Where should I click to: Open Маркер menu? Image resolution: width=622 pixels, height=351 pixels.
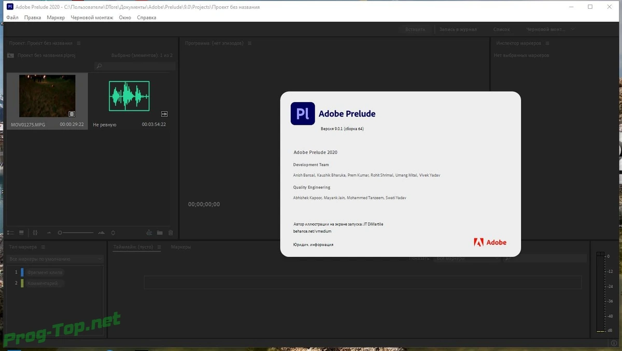[x=56, y=18]
